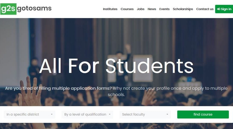Screen dimensions: 233x129
Task: Expand the 'In a specific district' dropdown
Action: [x=30, y=115]
